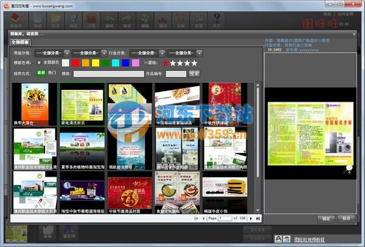Set minimum rating to two stars
This screenshot has height=247, width=365.
tap(173, 63)
